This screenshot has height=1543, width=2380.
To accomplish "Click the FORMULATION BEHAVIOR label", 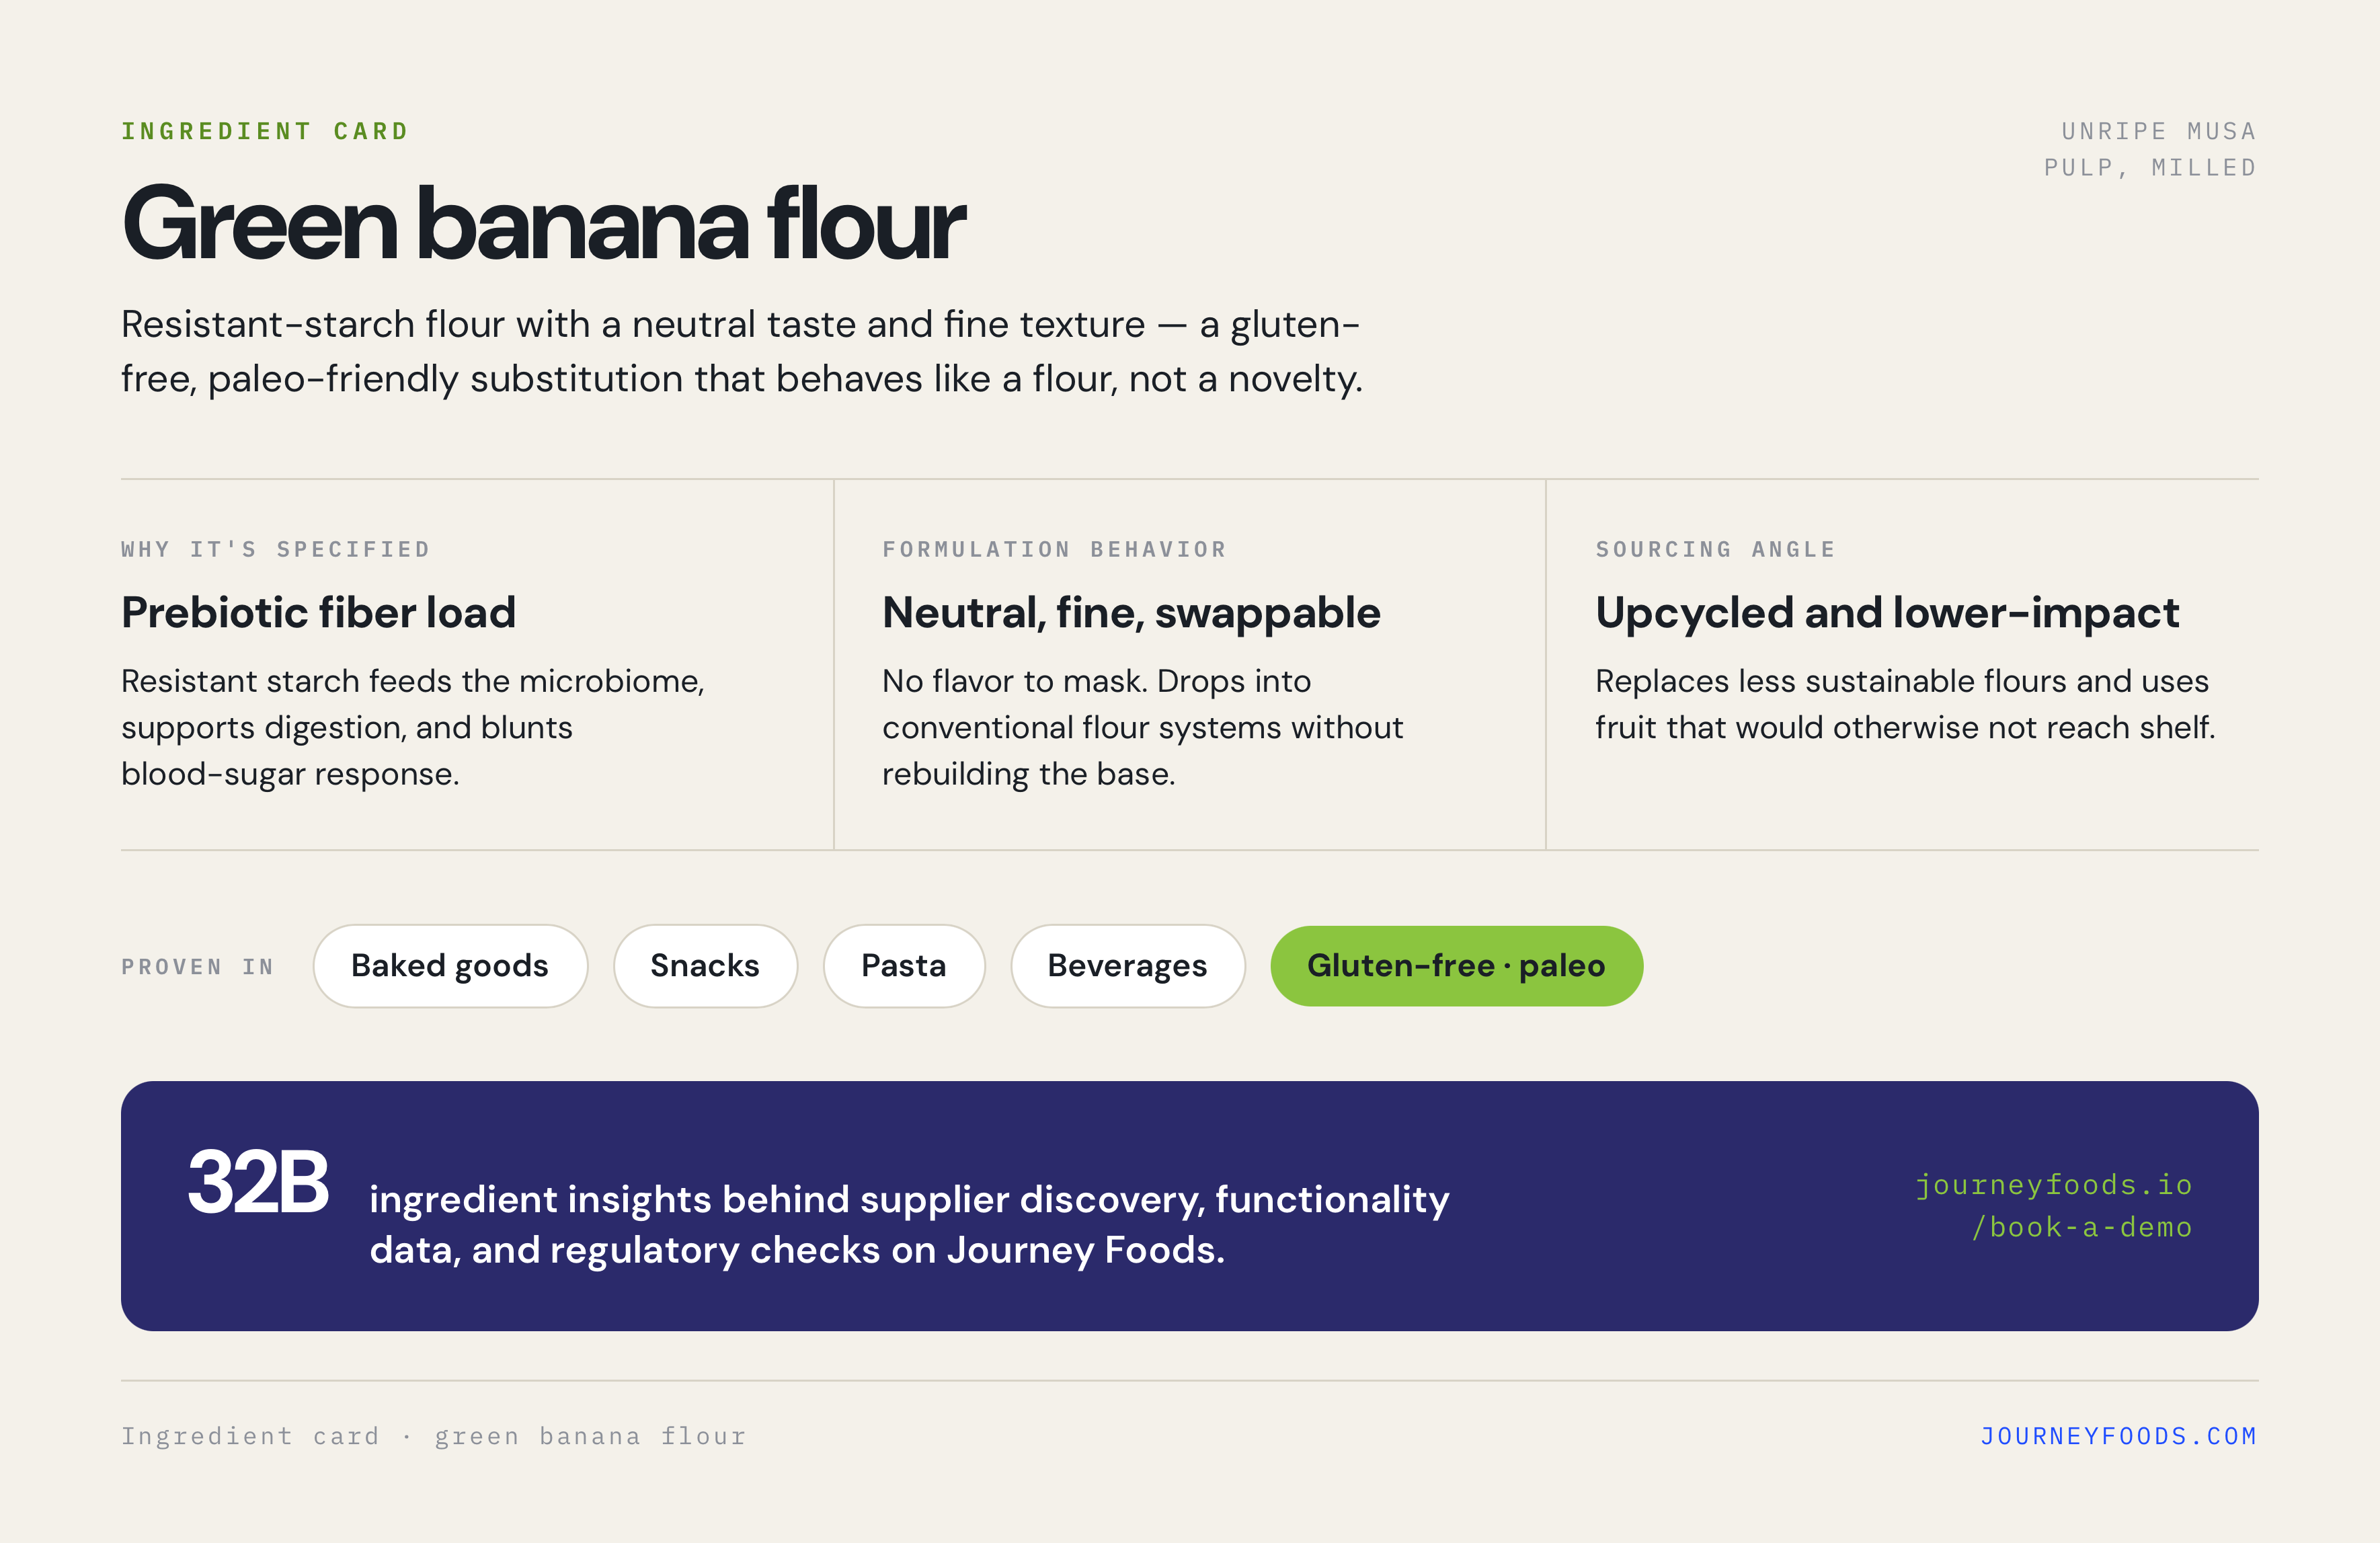I will tap(1054, 549).
